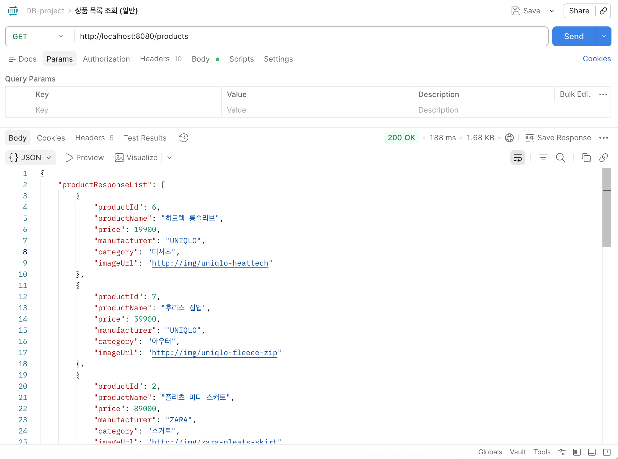Open the GET method dropdown
This screenshot has height=459, width=618.
[x=38, y=36]
